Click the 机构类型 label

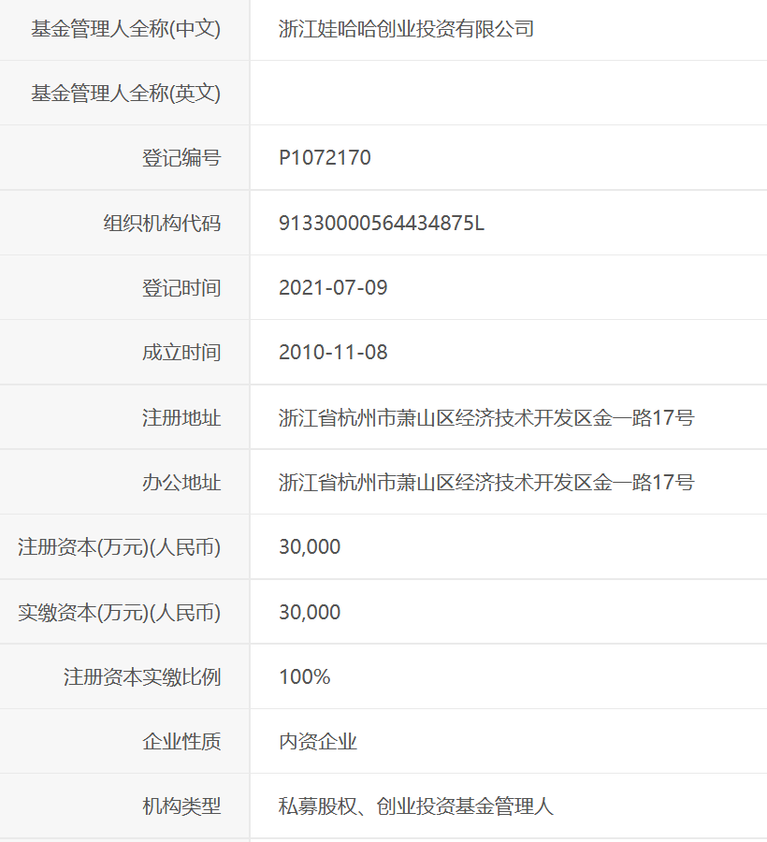pos(181,806)
